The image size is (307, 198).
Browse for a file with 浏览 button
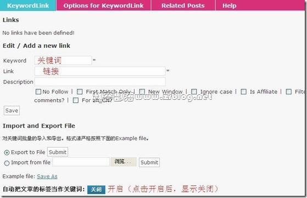click(x=124, y=162)
